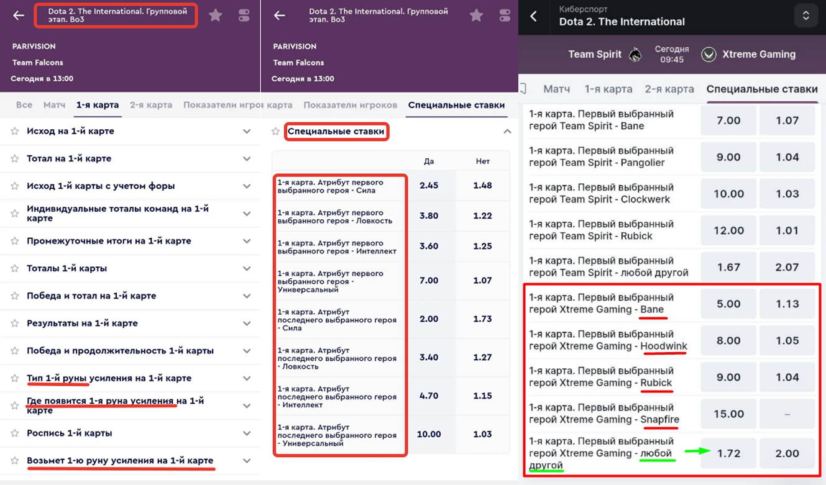Favorite the match on the 1-я карта screen header
Viewport: 826px width, 485px height.
(x=216, y=16)
